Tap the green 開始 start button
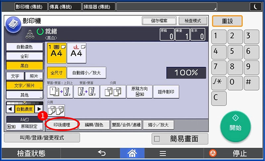 tap(236, 126)
